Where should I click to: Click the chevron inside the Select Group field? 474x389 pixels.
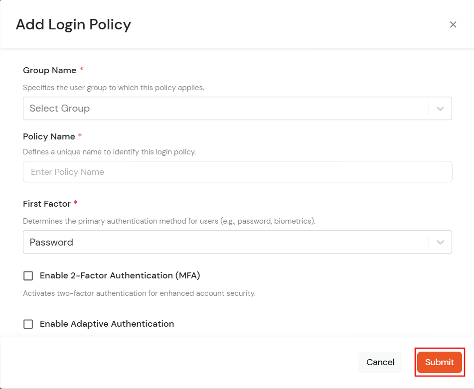click(x=440, y=108)
